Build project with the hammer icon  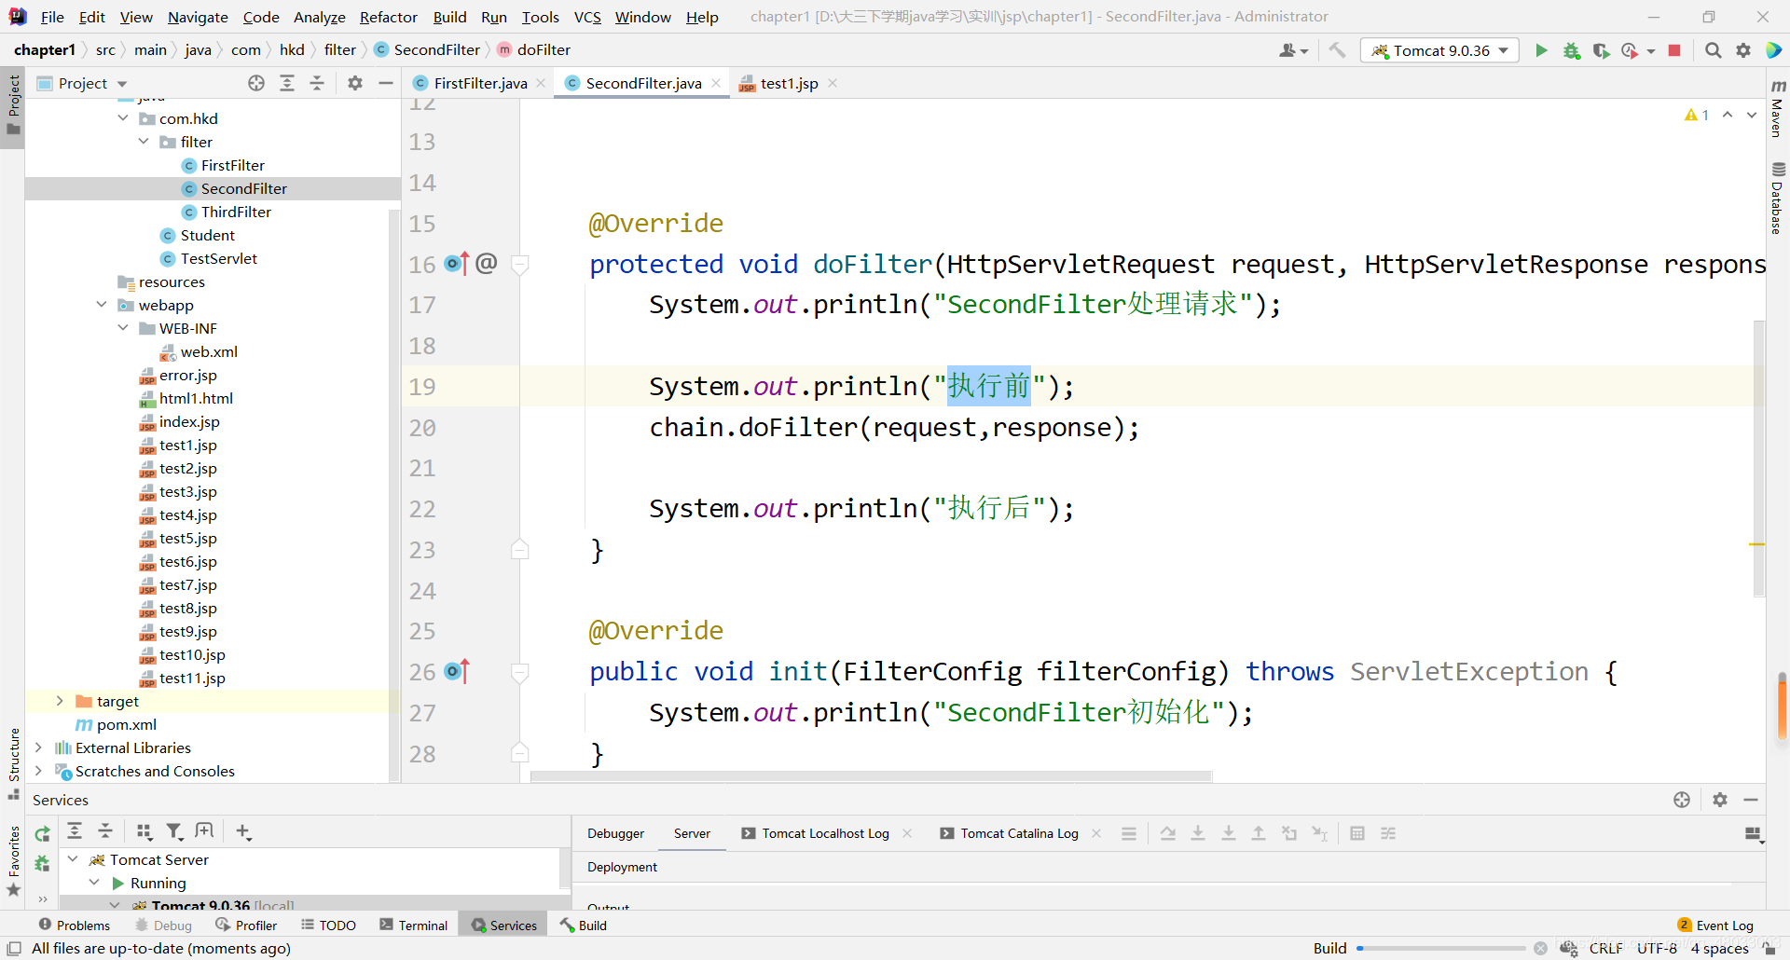point(1337,50)
